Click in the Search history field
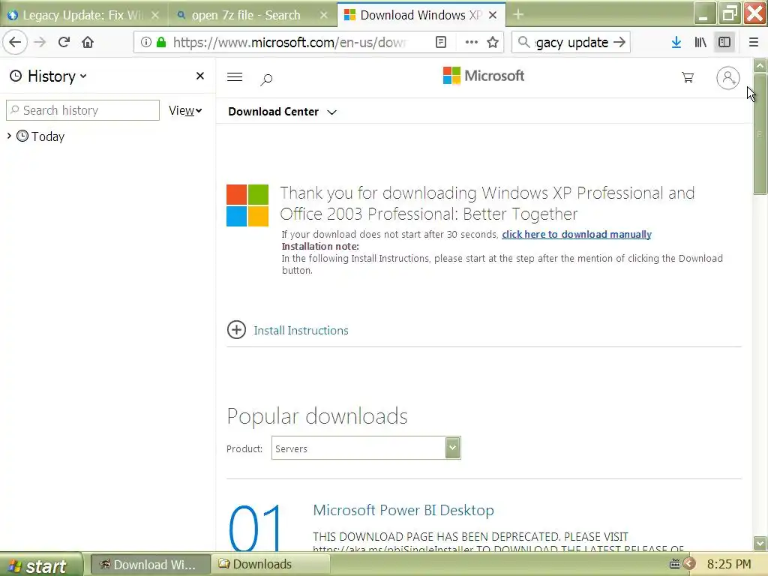Screen dimensions: 768x576 (x=82, y=110)
